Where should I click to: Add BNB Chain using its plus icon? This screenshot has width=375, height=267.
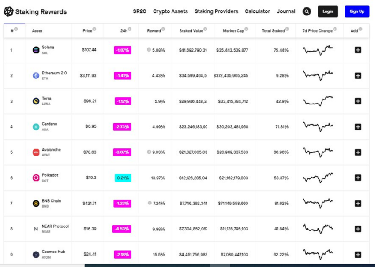pyautogui.click(x=358, y=204)
